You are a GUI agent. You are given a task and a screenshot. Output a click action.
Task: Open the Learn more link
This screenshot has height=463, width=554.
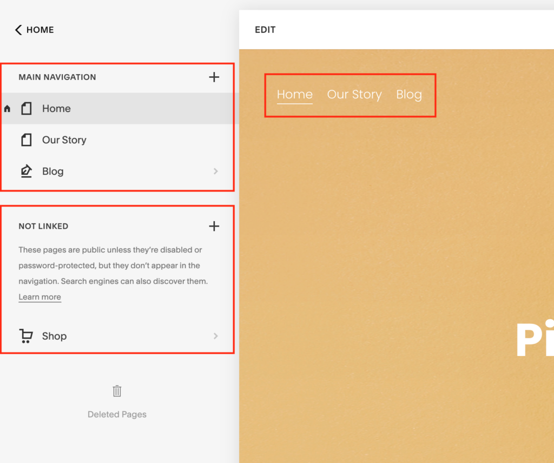pos(39,297)
